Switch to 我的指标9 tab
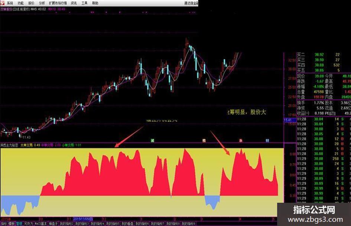351x226 pixels. coord(188,223)
